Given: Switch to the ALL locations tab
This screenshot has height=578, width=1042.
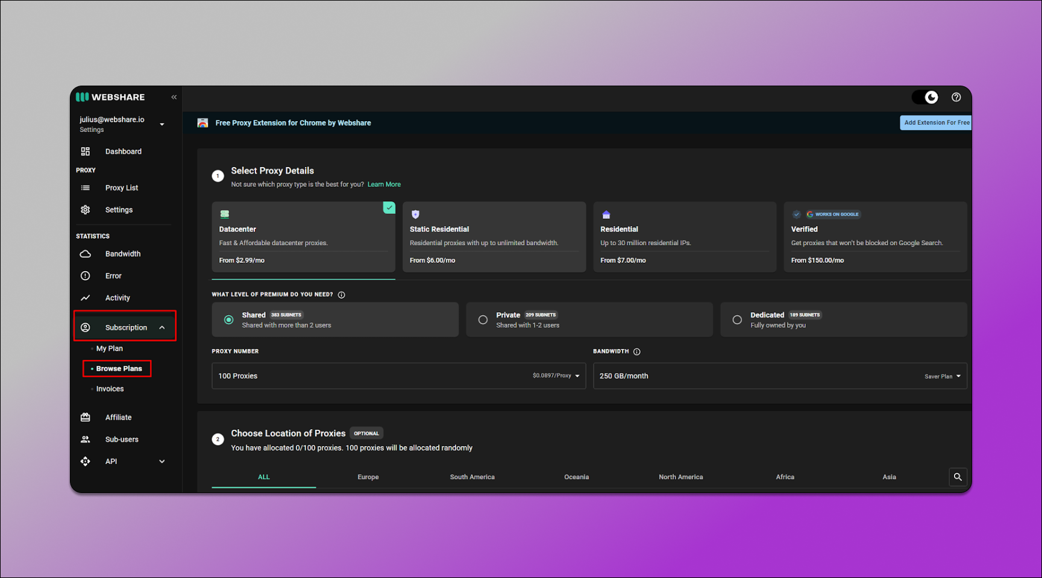Looking at the screenshot, I should [264, 477].
